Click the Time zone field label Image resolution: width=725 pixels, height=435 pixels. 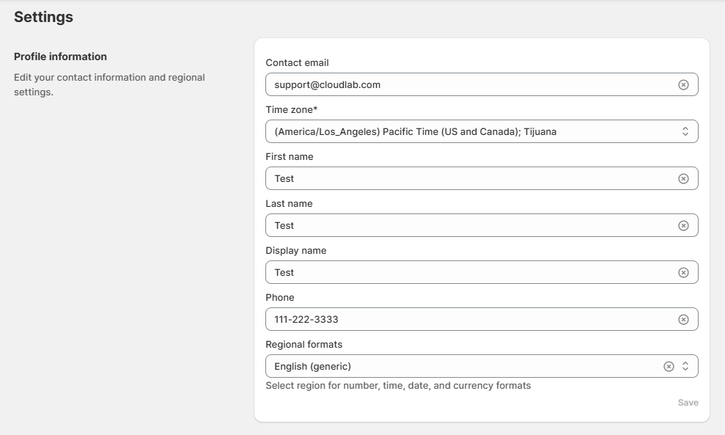coord(291,110)
